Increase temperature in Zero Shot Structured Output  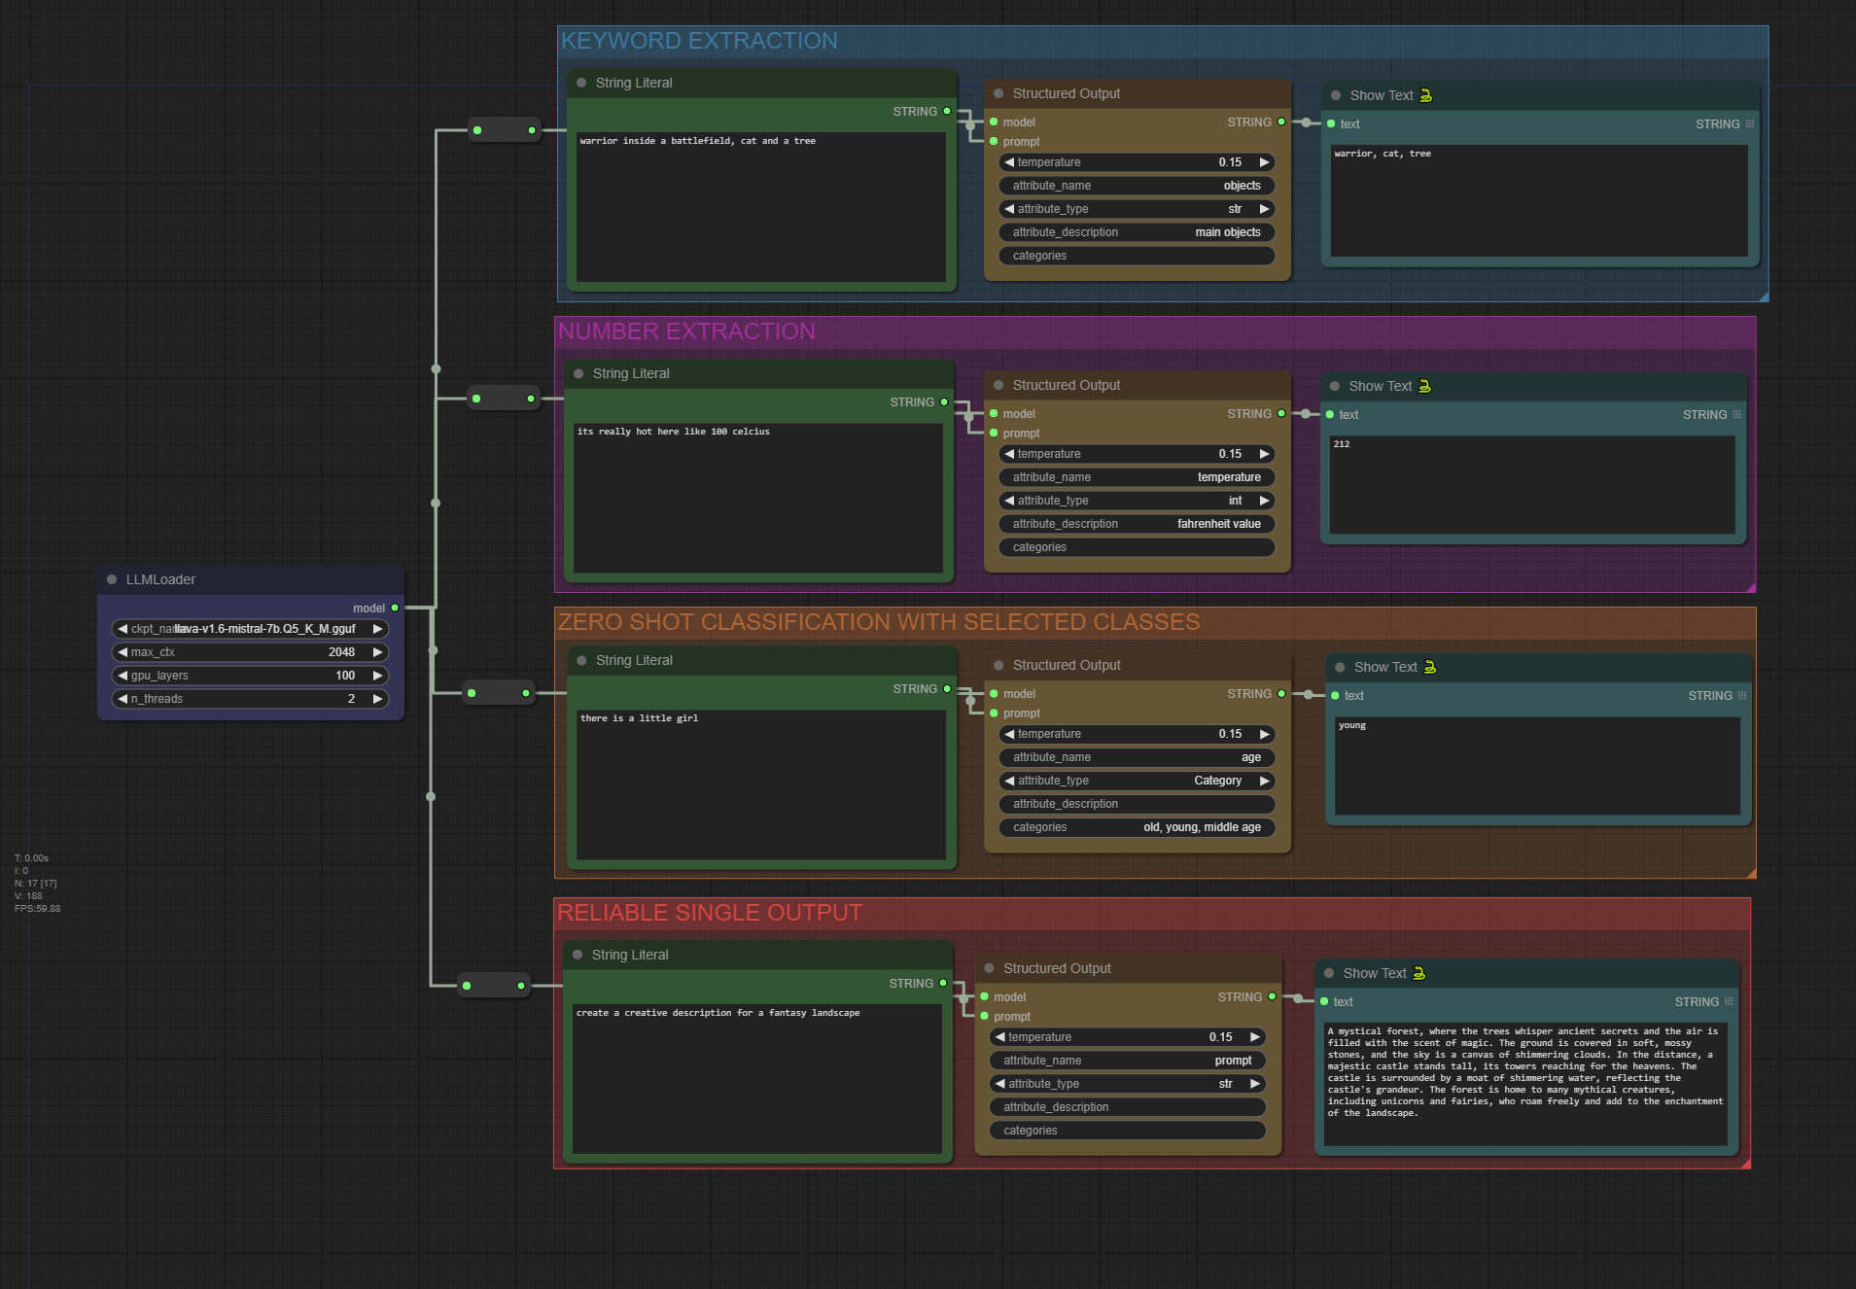(x=1264, y=734)
